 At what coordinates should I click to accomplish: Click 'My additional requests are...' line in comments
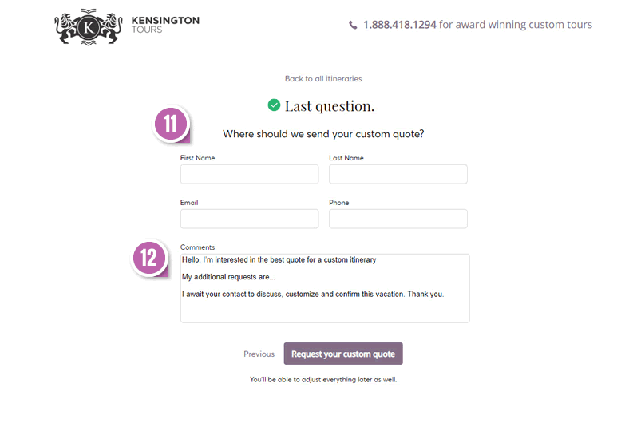coord(228,277)
